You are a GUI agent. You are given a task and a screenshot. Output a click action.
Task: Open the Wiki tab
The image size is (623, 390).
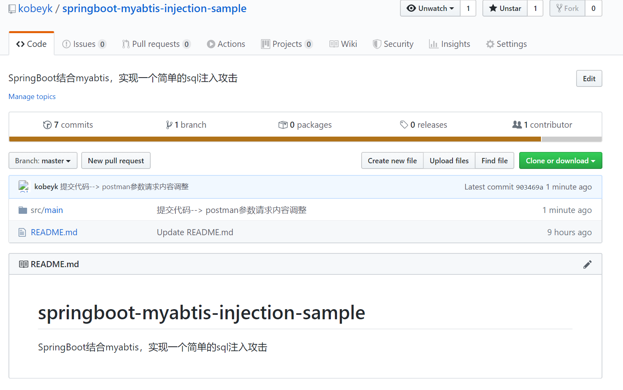(343, 44)
